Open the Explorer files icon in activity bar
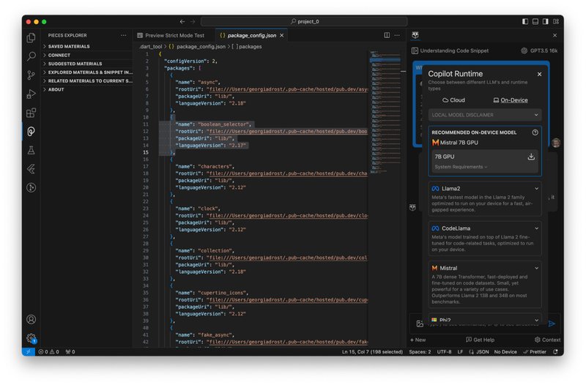Screen dimensions: 586x385 [31, 37]
